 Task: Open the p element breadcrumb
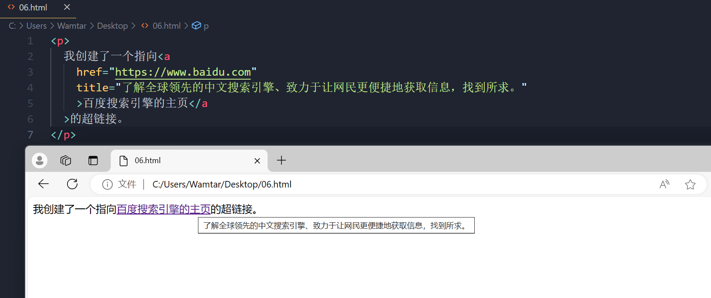pyautogui.click(x=206, y=26)
